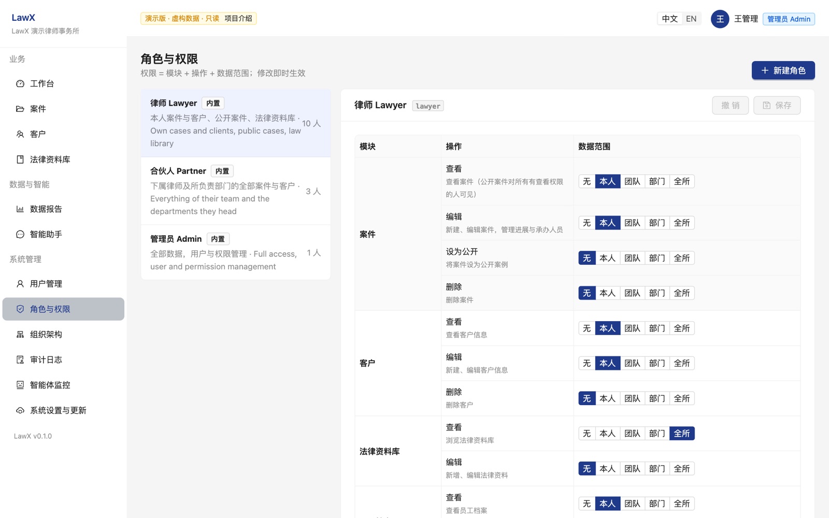Viewport: 829px width, 518px height.
Task: Click the 审计日志 log icon
Action: (20, 359)
